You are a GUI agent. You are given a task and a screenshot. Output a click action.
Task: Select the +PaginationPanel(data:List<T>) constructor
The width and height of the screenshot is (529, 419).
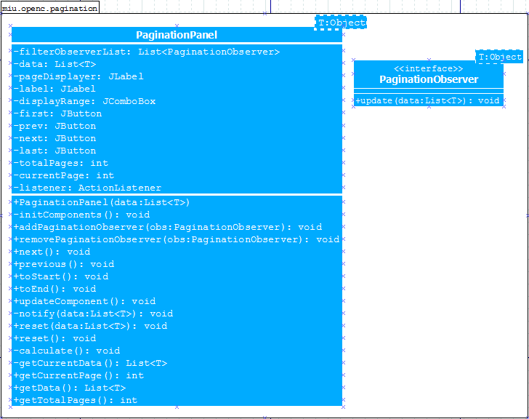[x=102, y=202]
